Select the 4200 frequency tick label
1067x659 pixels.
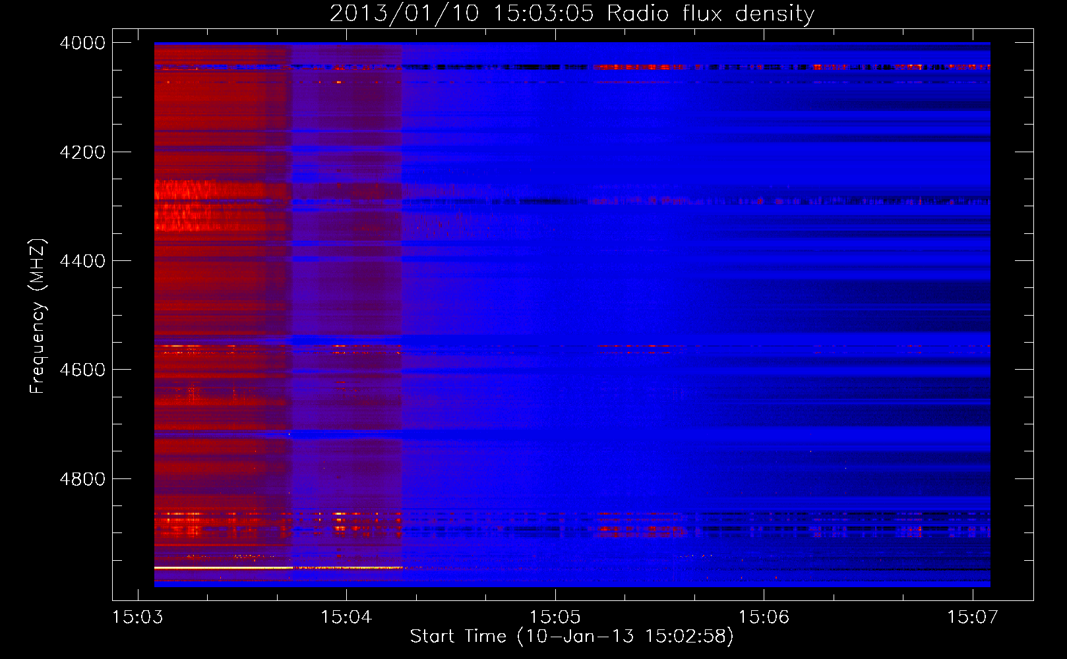[82, 152]
